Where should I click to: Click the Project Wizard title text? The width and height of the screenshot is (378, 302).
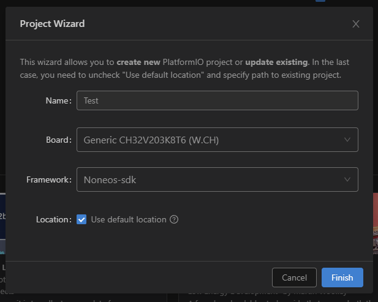(52, 25)
